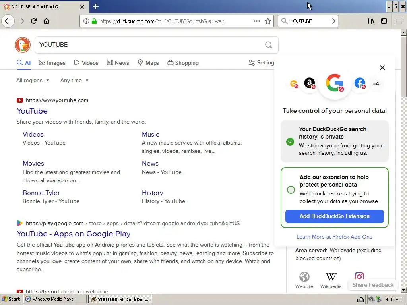Open the YouTube main result title
The height and width of the screenshot is (305, 407).
pos(32,111)
